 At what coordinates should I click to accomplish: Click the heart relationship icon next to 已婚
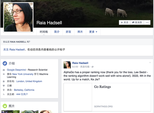click(4, 86)
